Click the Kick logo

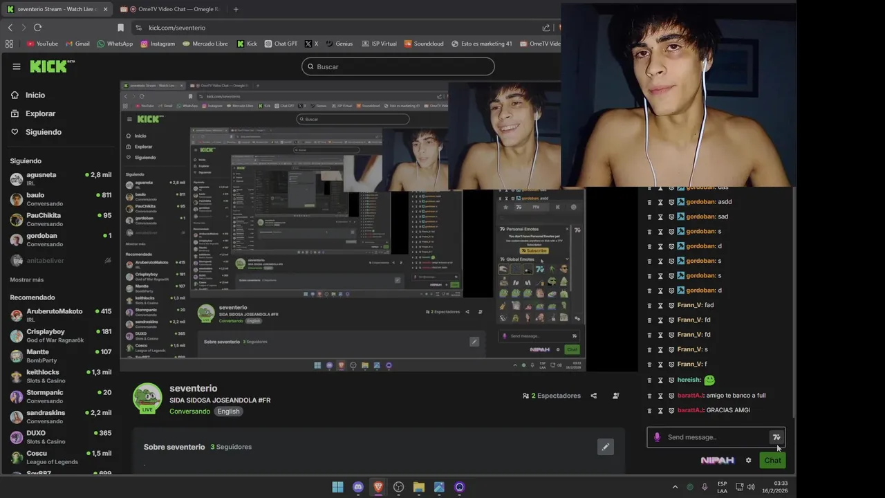[53, 66]
